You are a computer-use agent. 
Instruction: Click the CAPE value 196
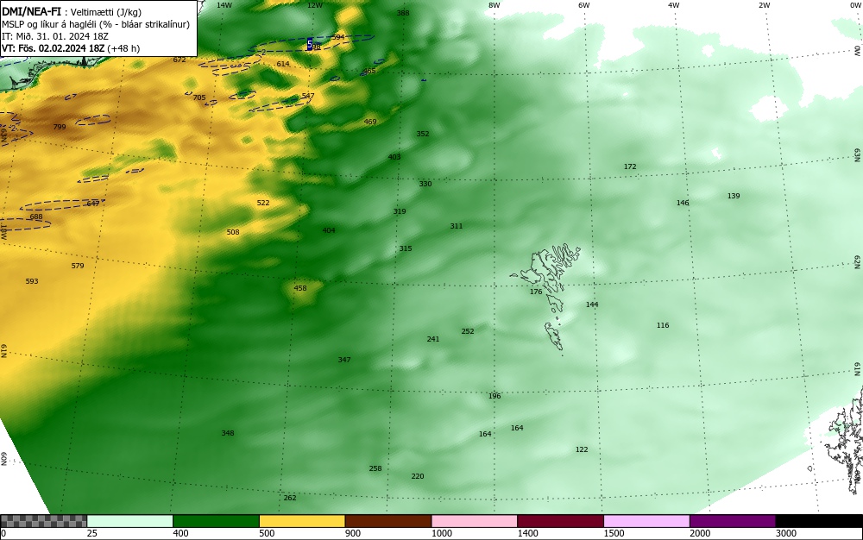coord(494,397)
